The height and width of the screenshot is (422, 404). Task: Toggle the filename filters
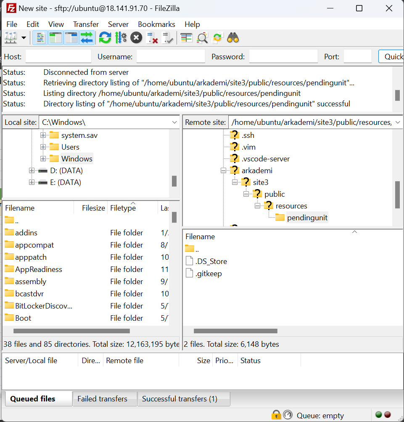point(202,37)
